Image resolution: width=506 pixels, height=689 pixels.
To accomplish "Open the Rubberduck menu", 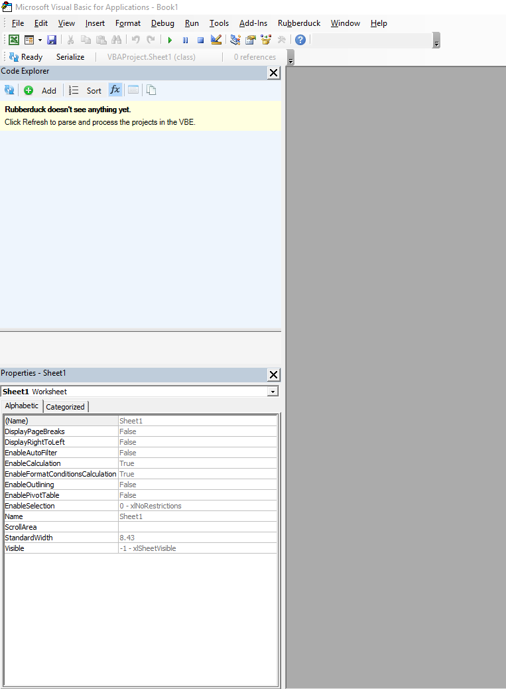I will coord(299,23).
